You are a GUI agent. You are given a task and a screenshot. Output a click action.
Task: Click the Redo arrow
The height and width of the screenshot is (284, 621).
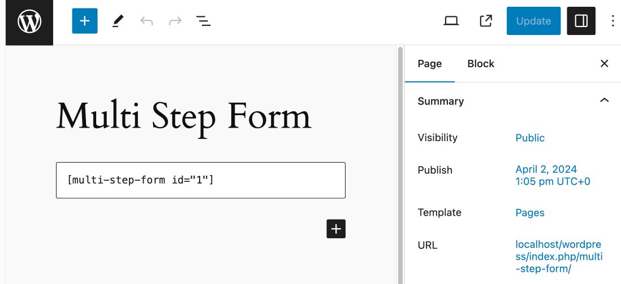(175, 21)
